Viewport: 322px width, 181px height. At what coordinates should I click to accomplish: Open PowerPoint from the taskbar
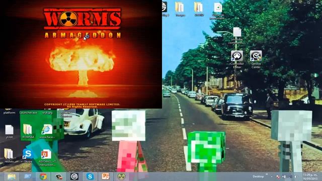pos(106,176)
